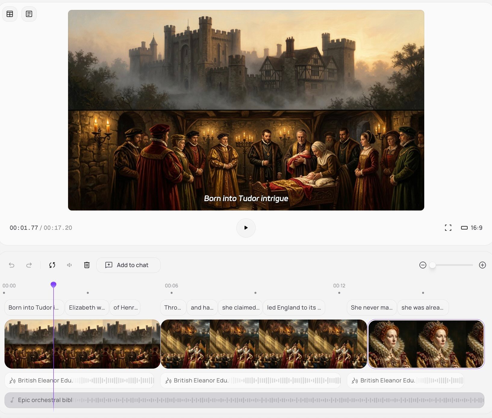Zoom in the timeline with plus icon
The height and width of the screenshot is (418, 492).
pyautogui.click(x=482, y=265)
